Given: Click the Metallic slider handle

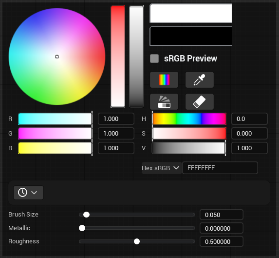Looking at the screenshot, I should tap(82, 228).
